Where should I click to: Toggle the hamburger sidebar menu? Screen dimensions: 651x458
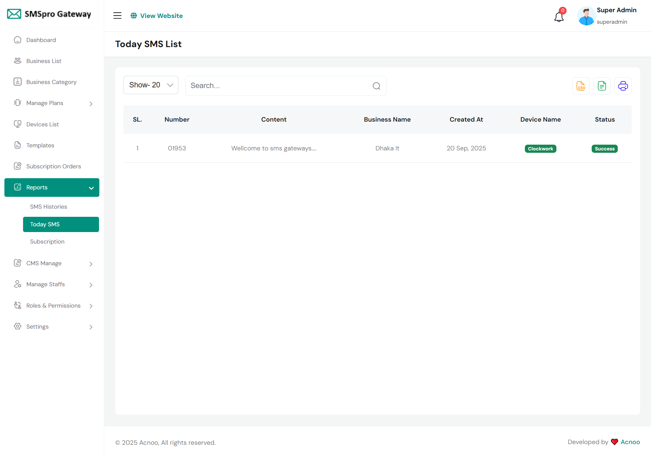117,16
